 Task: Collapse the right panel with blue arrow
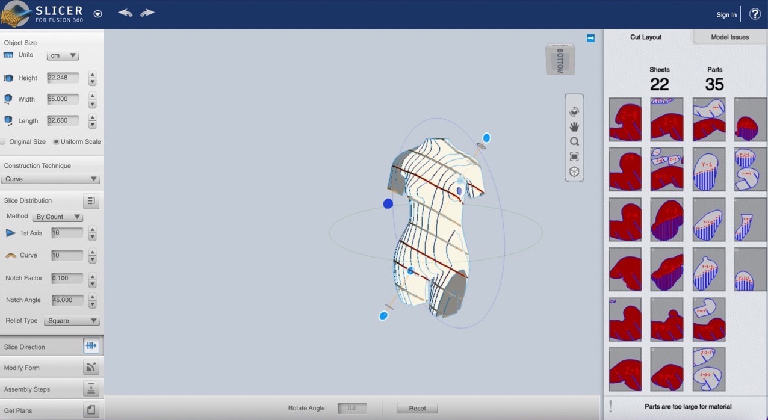(590, 38)
